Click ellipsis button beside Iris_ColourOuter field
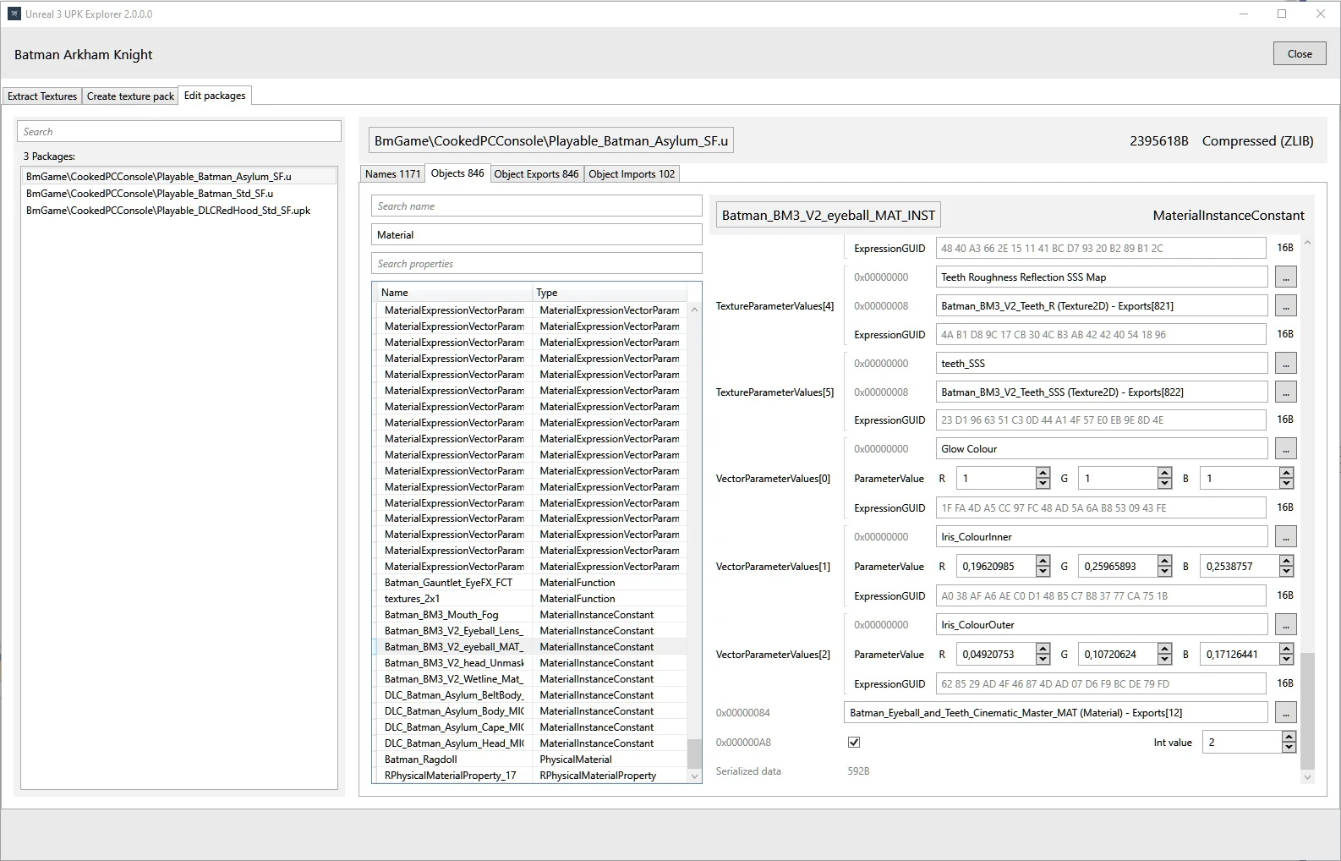The height and width of the screenshot is (861, 1341). click(1285, 624)
